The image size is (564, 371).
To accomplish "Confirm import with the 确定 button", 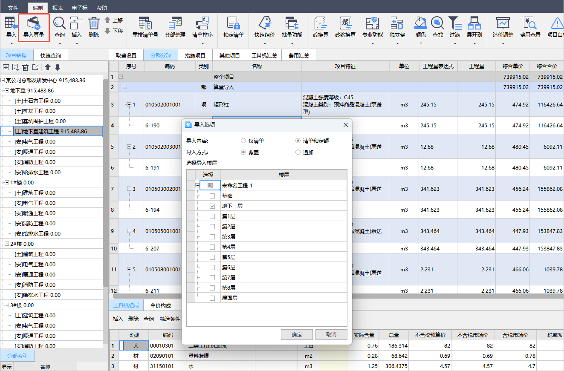I will (x=297, y=335).
